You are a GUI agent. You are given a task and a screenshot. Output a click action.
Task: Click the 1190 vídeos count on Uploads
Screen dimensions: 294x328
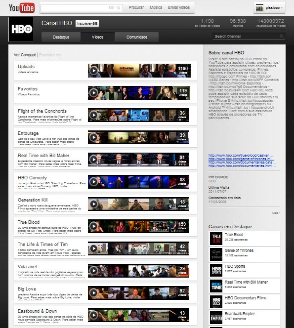click(183, 70)
